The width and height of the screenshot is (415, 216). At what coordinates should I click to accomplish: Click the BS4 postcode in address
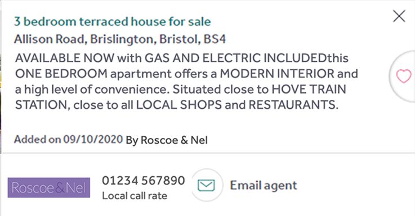pos(215,39)
